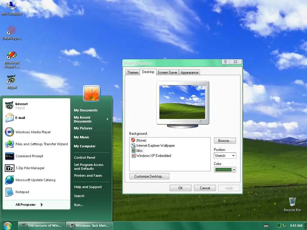Open the DataWagon desktop shortcut

[12, 33]
